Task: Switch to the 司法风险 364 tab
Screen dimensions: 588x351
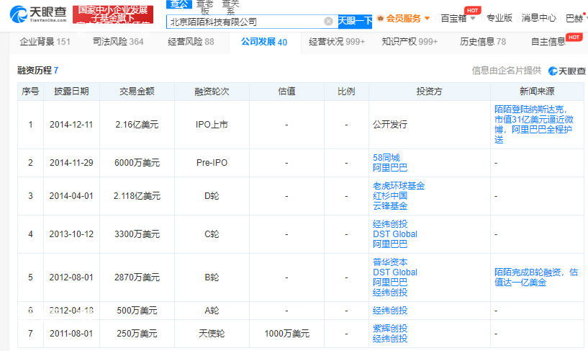Action: tap(118, 42)
